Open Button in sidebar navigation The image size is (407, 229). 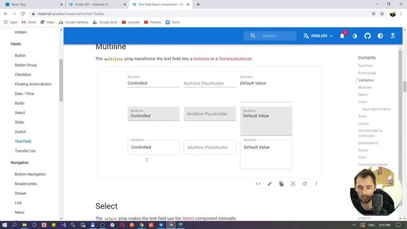tap(20, 55)
